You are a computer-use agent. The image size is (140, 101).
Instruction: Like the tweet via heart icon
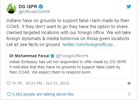coord(8,83)
